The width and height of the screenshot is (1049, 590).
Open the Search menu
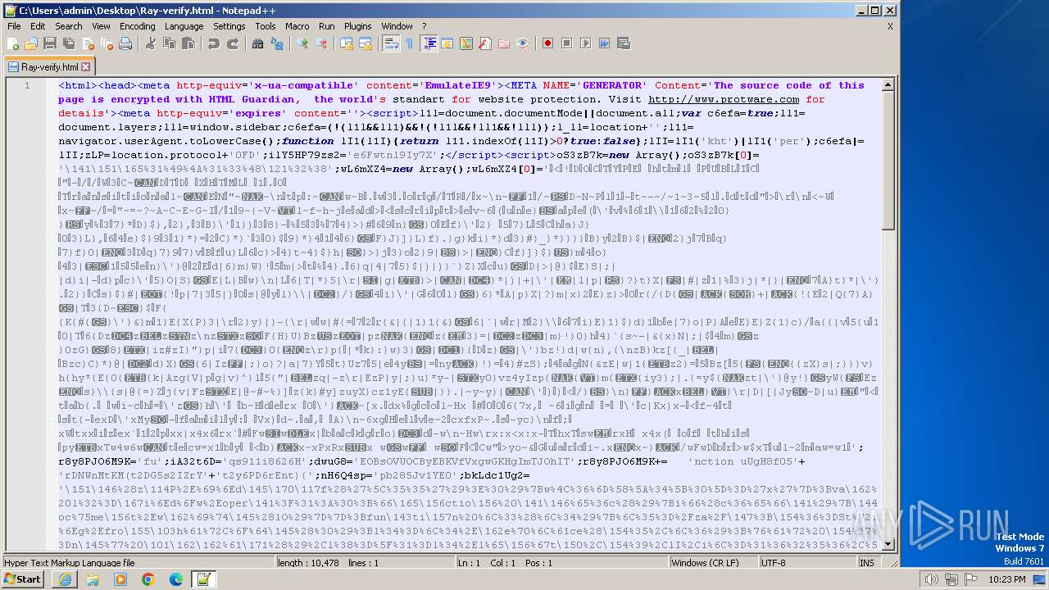pos(69,26)
